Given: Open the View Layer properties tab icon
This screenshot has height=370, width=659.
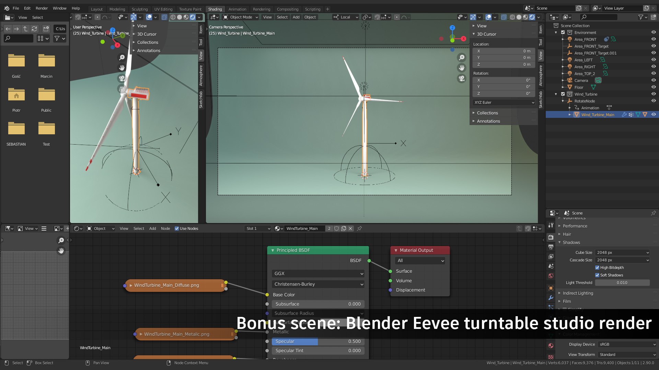Looking at the screenshot, I should click(551, 257).
